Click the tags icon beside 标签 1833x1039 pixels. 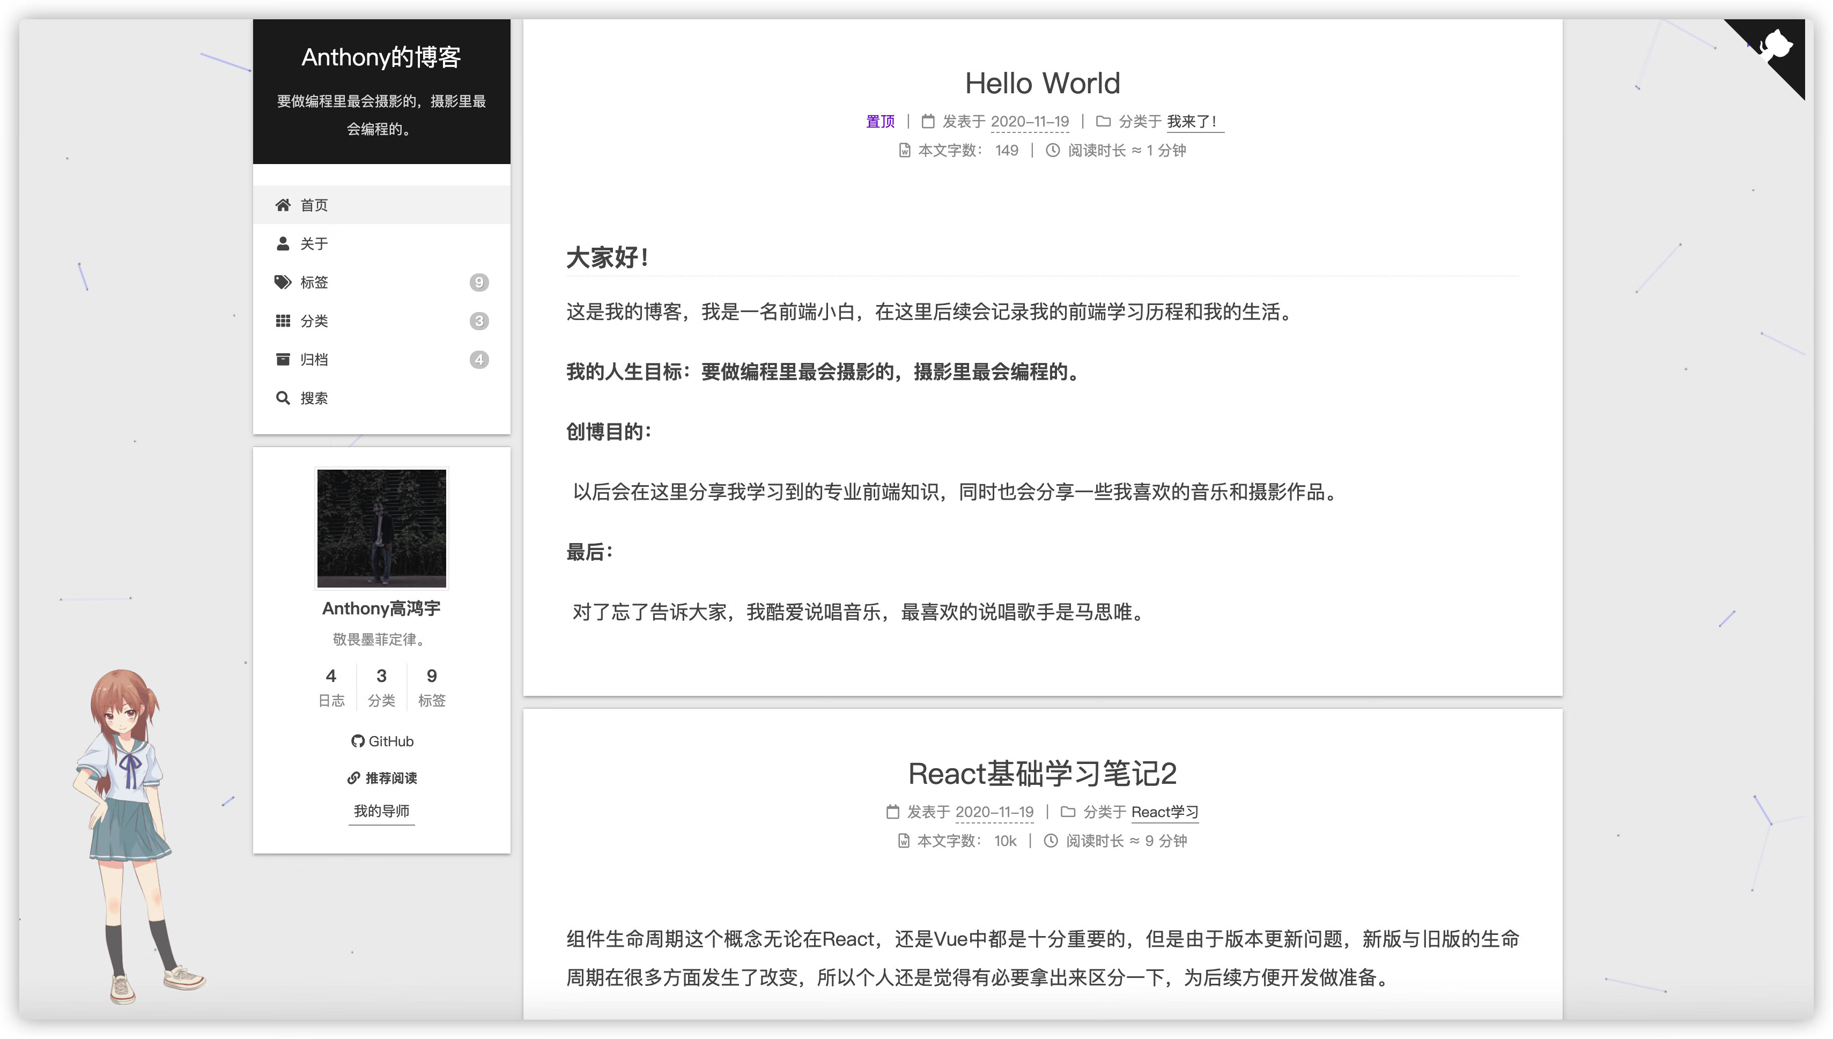coord(283,282)
